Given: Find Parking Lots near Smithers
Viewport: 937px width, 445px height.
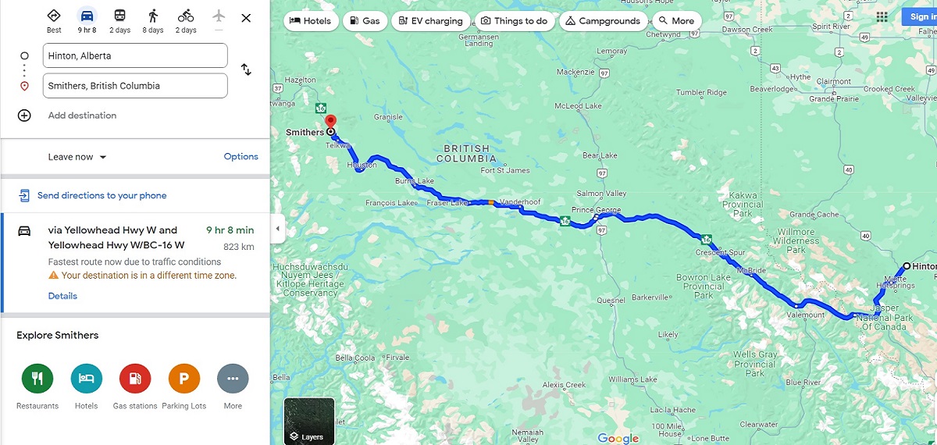Looking at the screenshot, I should [x=184, y=379].
